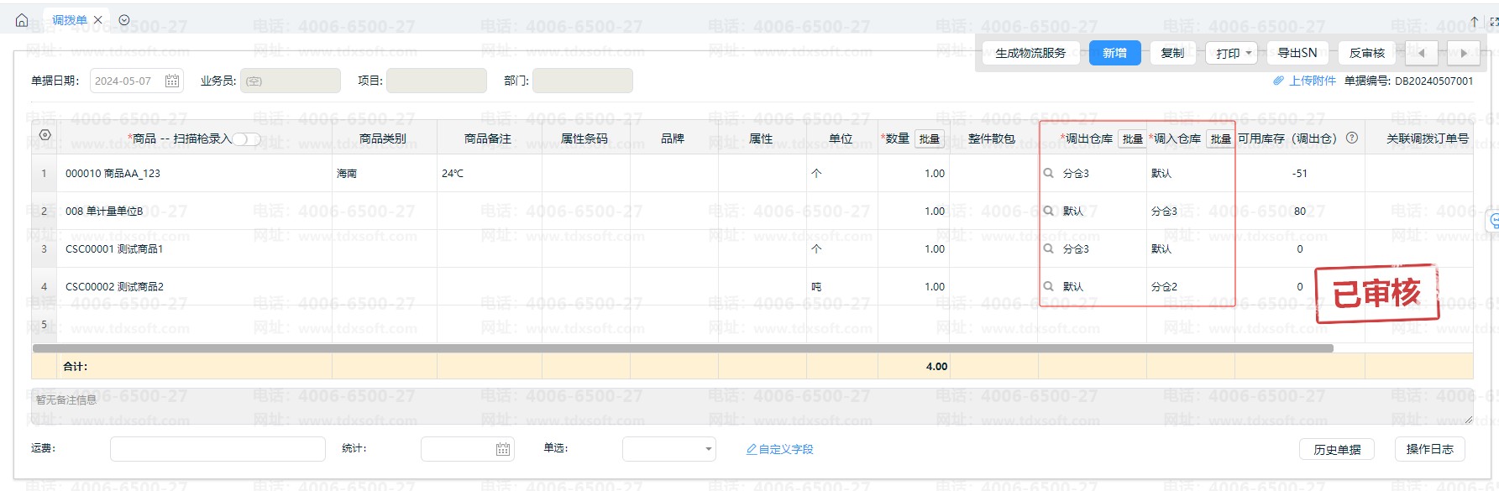
Task: Open the 单选 dropdown list
Action: (668, 449)
